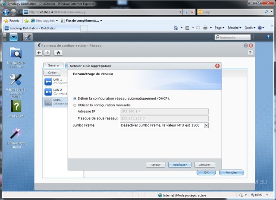Click the browser URL address bar
The width and height of the screenshot is (276, 200).
(103, 12)
